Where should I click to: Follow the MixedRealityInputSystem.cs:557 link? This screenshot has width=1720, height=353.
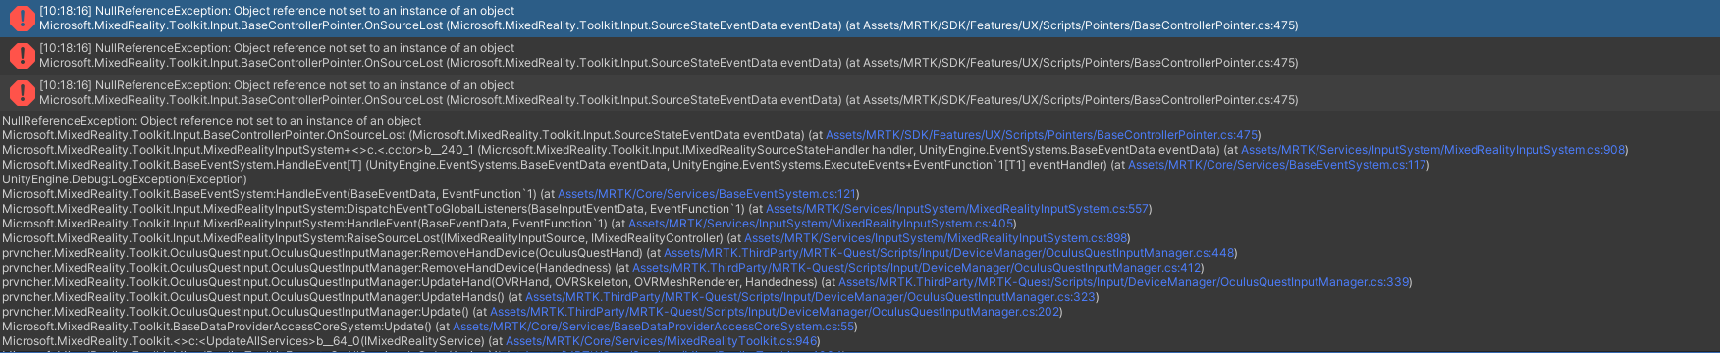coord(957,209)
